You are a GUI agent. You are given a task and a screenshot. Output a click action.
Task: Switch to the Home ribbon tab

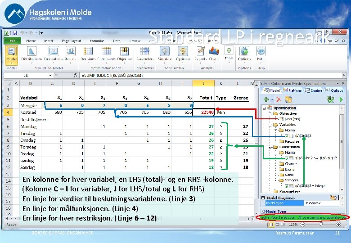[x=31, y=40]
